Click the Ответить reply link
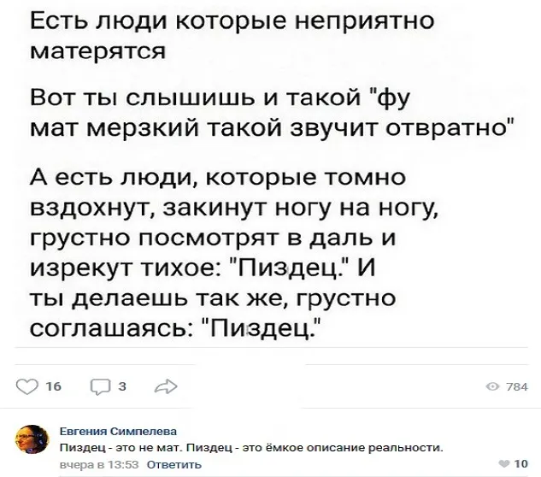The image size is (541, 477). 175,464
